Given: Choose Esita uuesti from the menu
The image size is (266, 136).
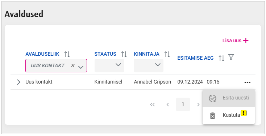Looking at the screenshot, I should point(229,98).
